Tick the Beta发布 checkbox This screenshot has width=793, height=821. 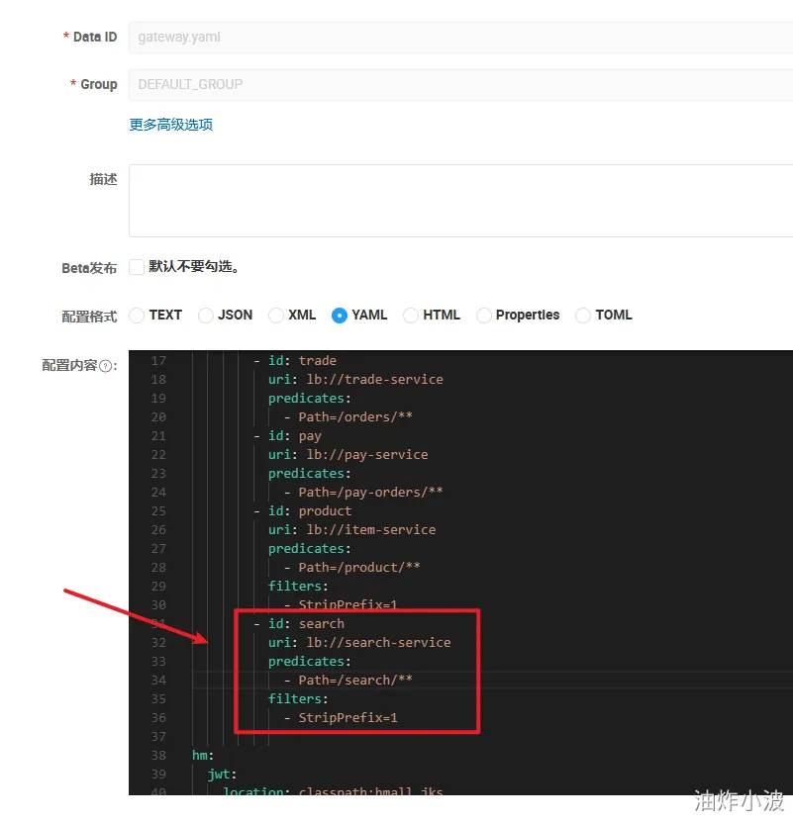click(x=137, y=267)
